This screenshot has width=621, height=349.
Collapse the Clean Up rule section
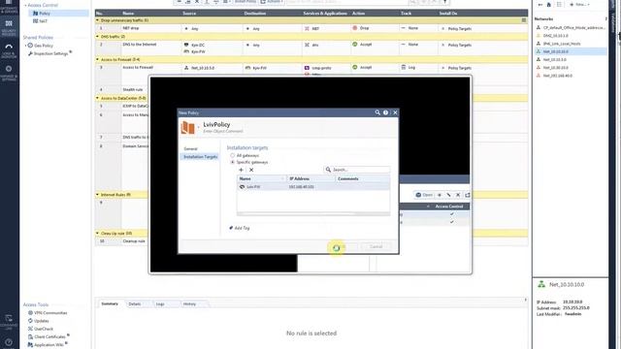[97, 233]
